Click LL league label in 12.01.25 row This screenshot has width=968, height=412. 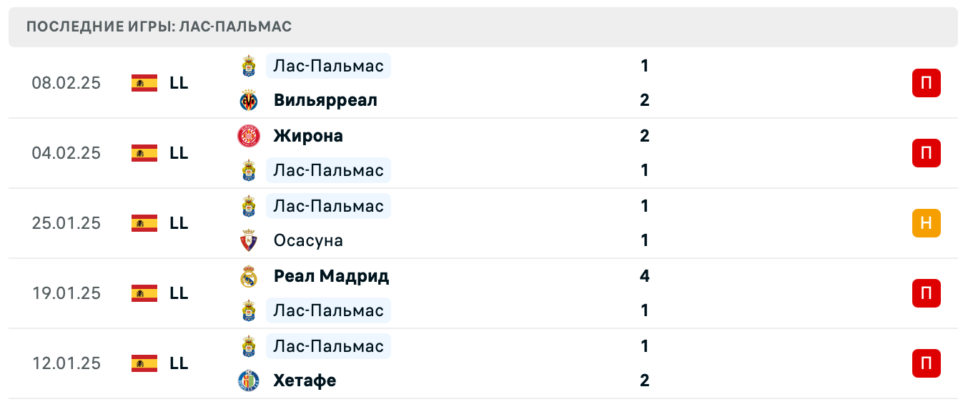(x=179, y=363)
